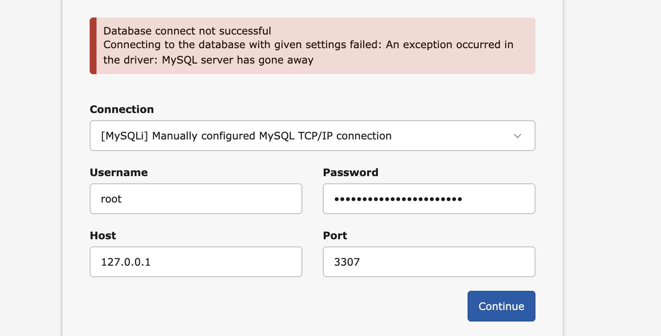This screenshot has width=661, height=336.
Task: Click the empty area right of root
Action: coord(214,199)
